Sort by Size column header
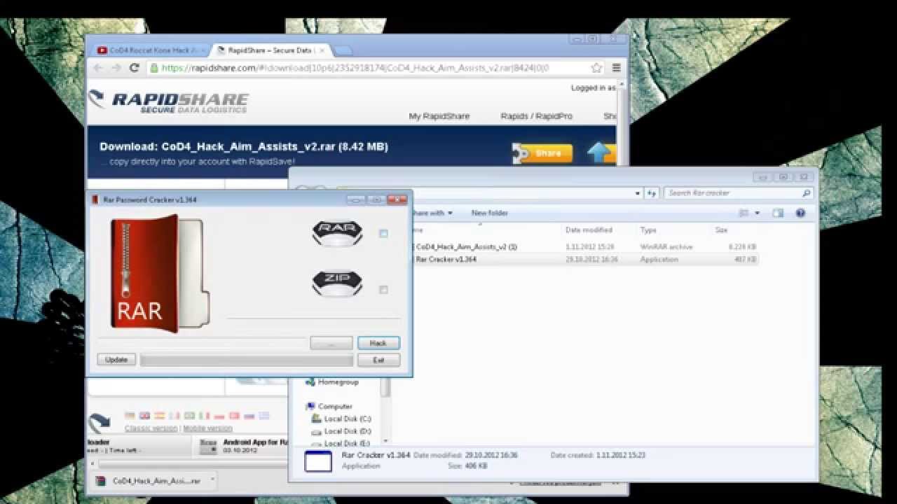897x504 pixels. [x=722, y=230]
